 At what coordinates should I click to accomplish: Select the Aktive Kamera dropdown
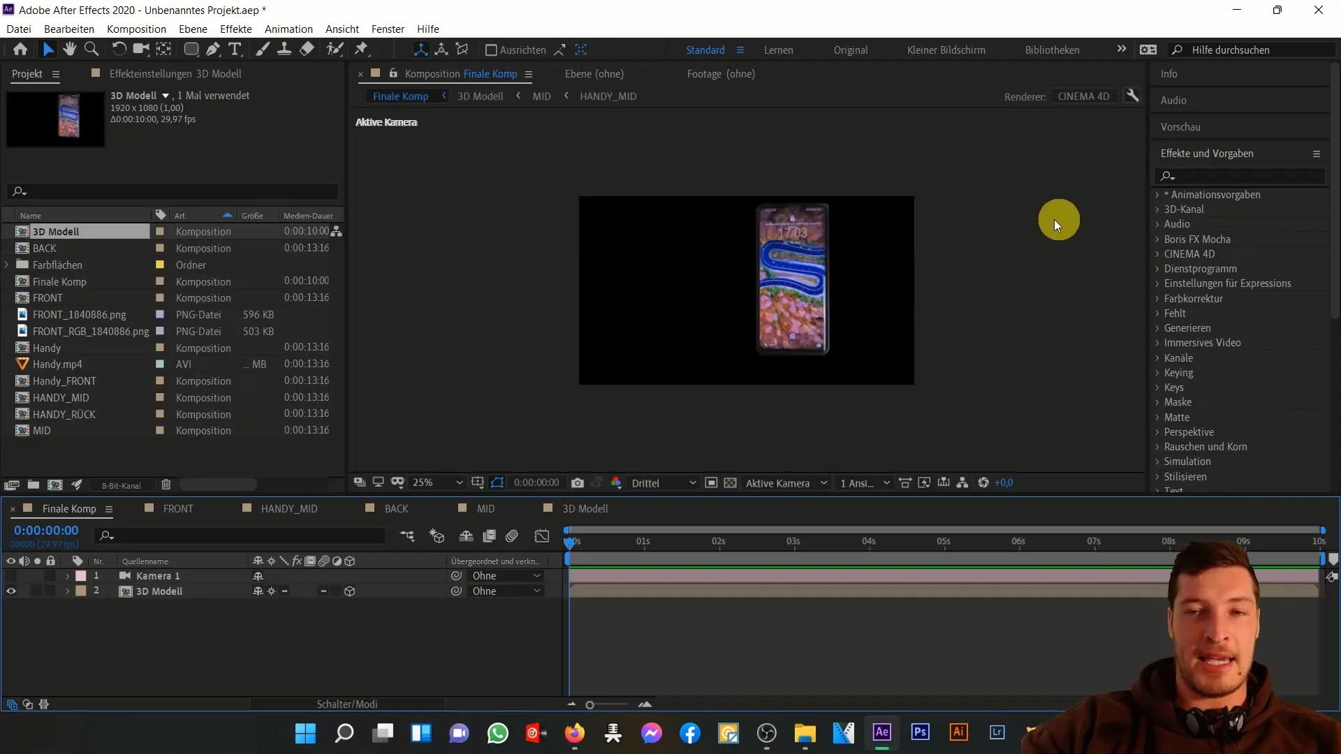click(x=781, y=482)
